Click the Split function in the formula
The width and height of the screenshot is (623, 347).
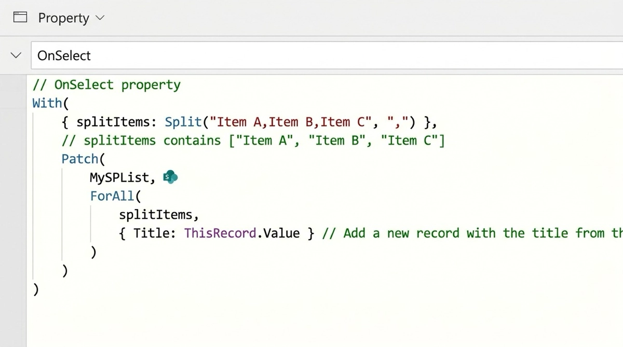[x=183, y=122]
